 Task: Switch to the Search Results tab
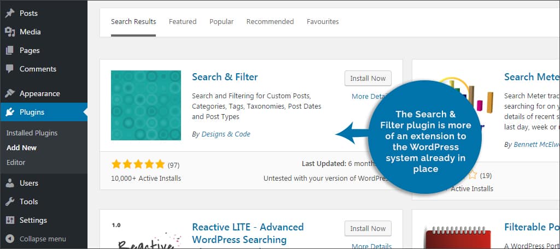[x=133, y=22]
